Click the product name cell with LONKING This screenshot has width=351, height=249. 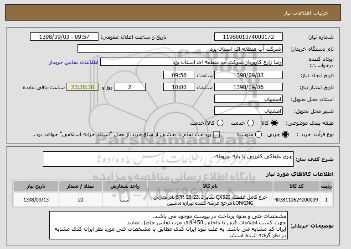[x=210, y=200]
